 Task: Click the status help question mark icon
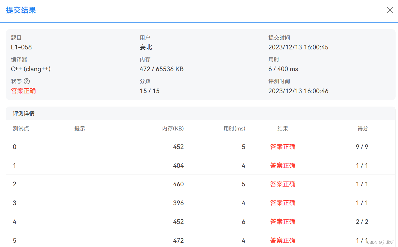[27, 81]
